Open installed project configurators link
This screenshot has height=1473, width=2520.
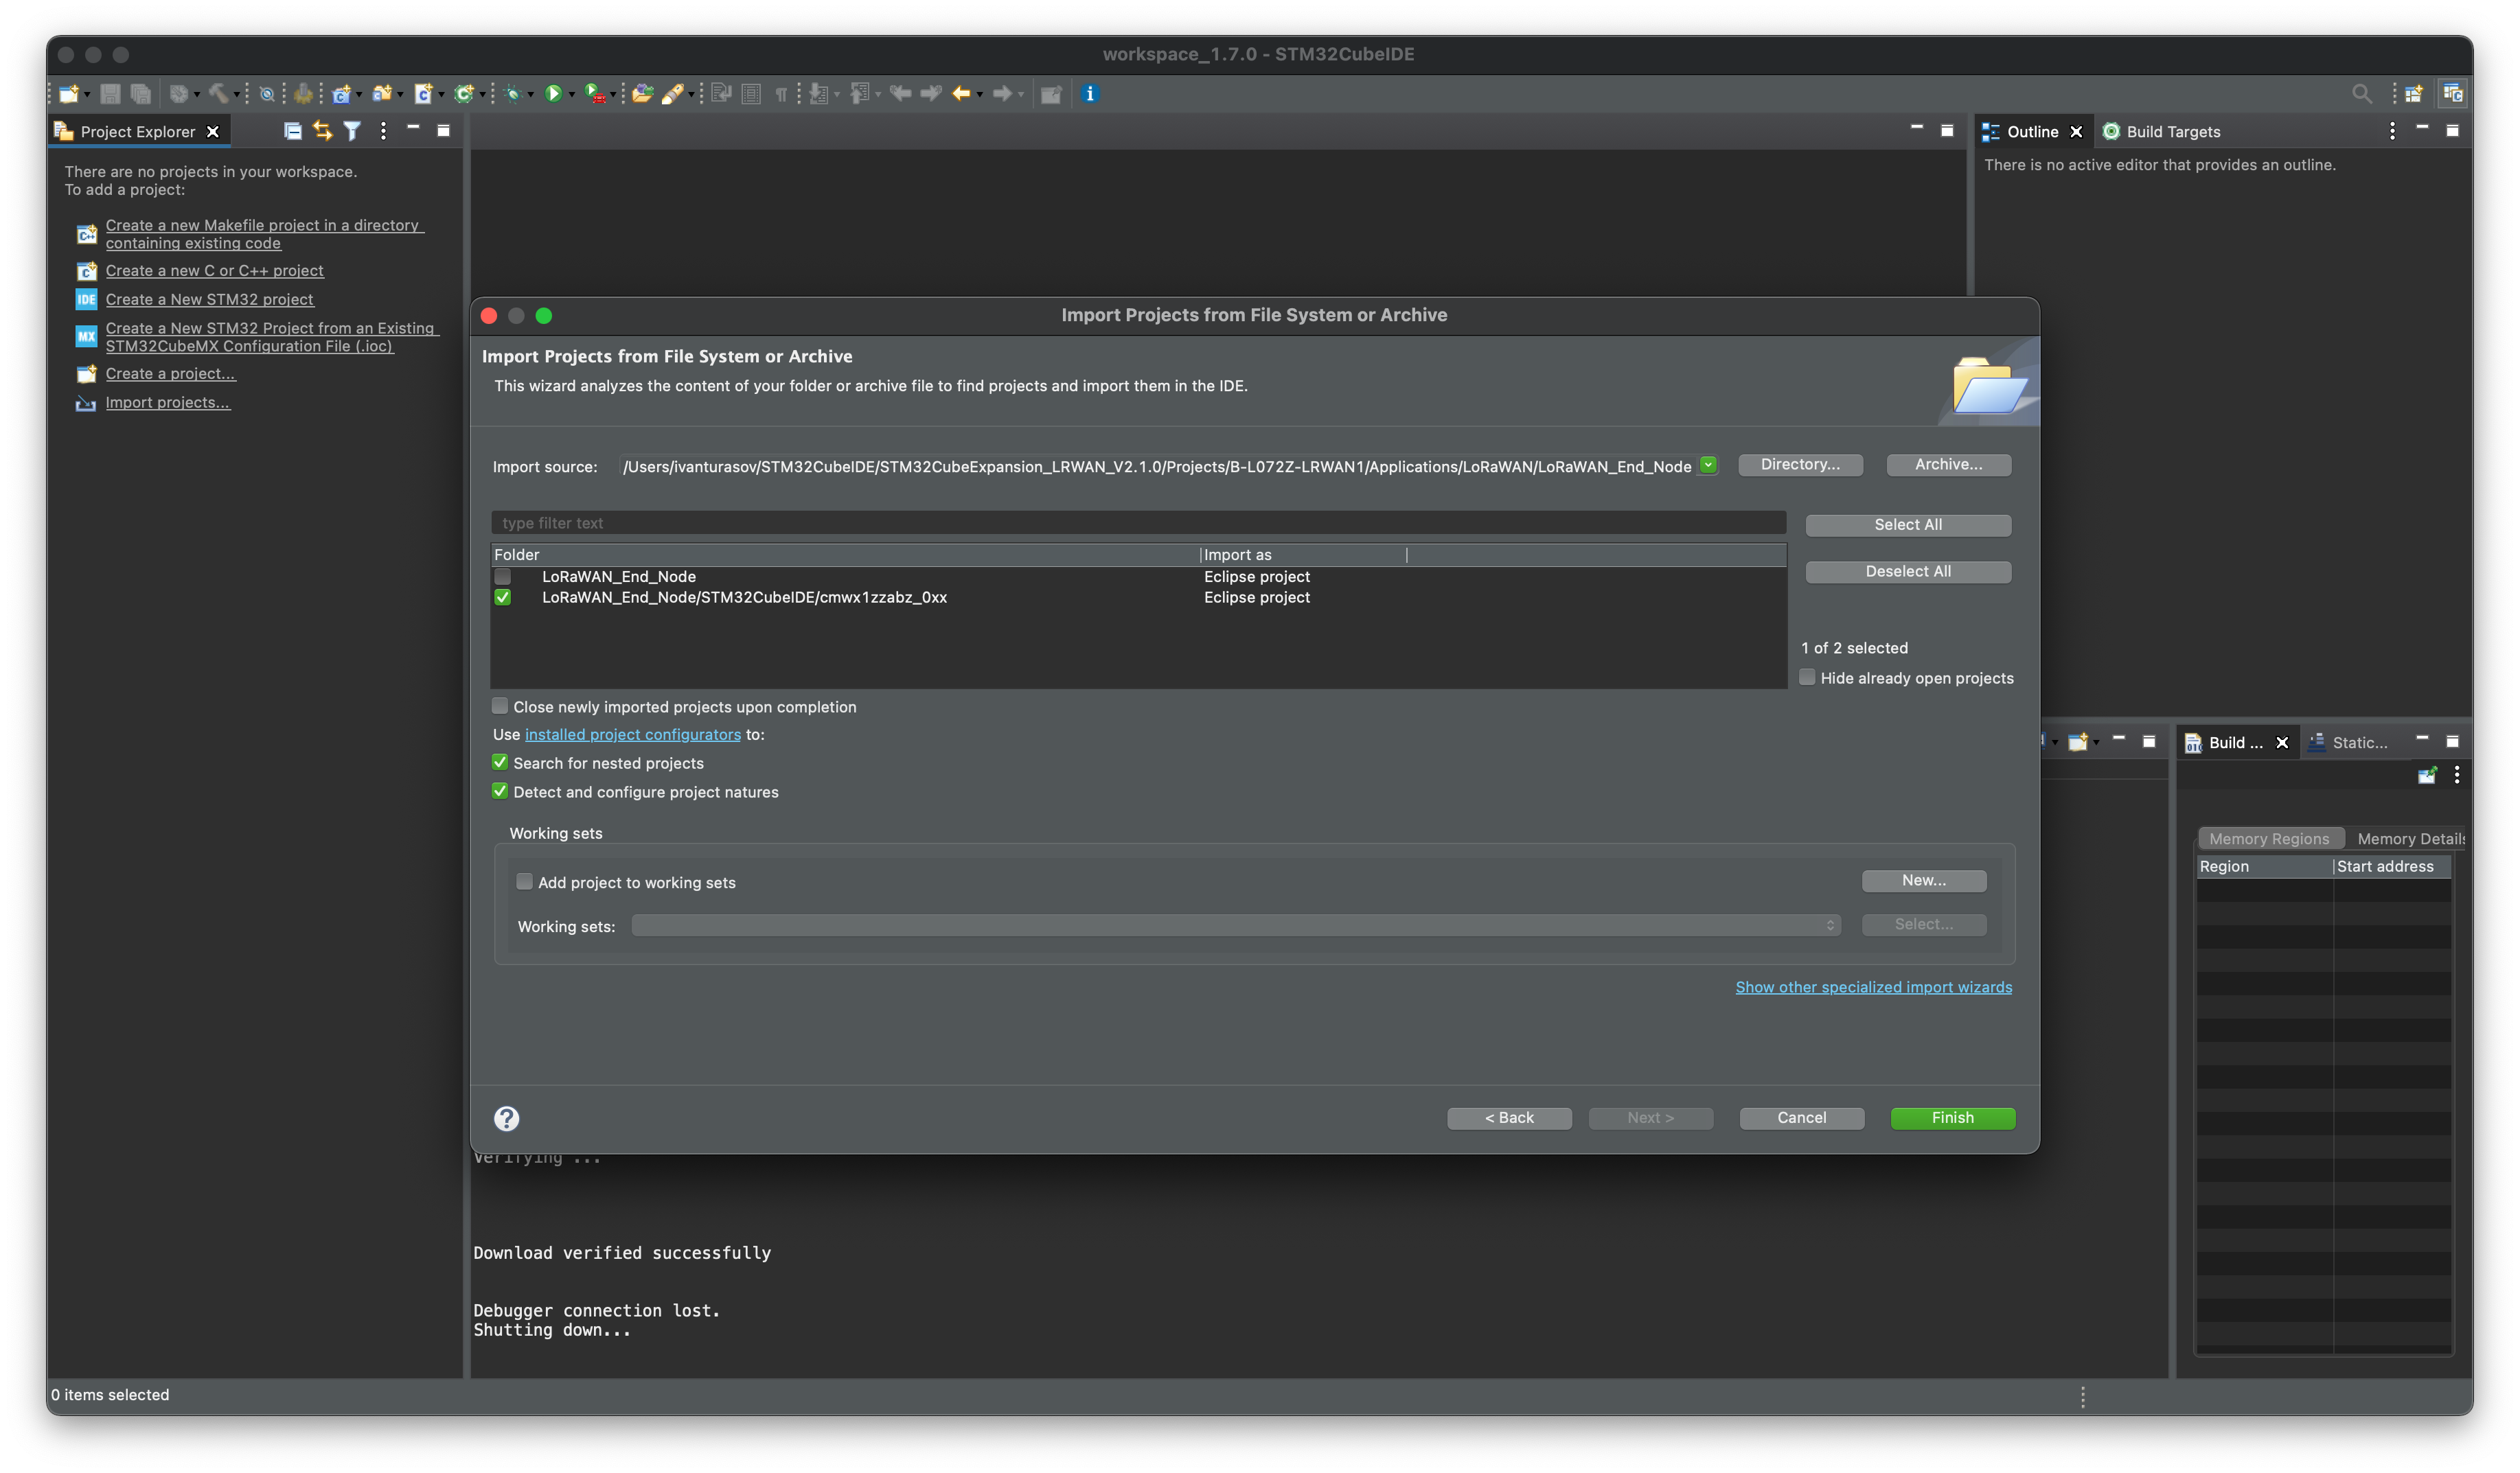(x=633, y=734)
